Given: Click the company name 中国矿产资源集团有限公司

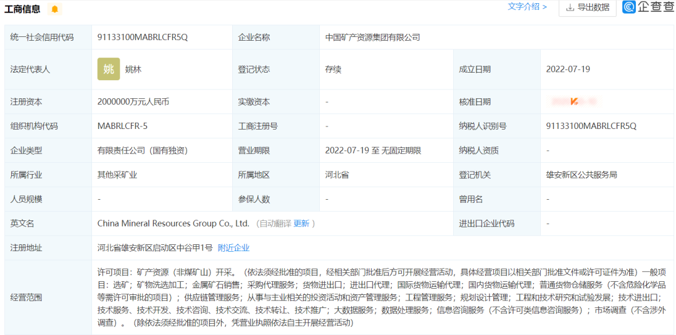Looking at the screenshot, I should [x=372, y=38].
